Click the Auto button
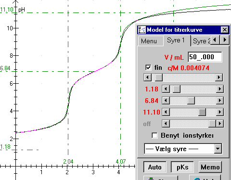Viewport: 231px width, 180px height. pos(155,167)
